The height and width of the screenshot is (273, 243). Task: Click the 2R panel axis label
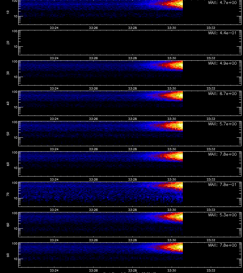point(8,43)
